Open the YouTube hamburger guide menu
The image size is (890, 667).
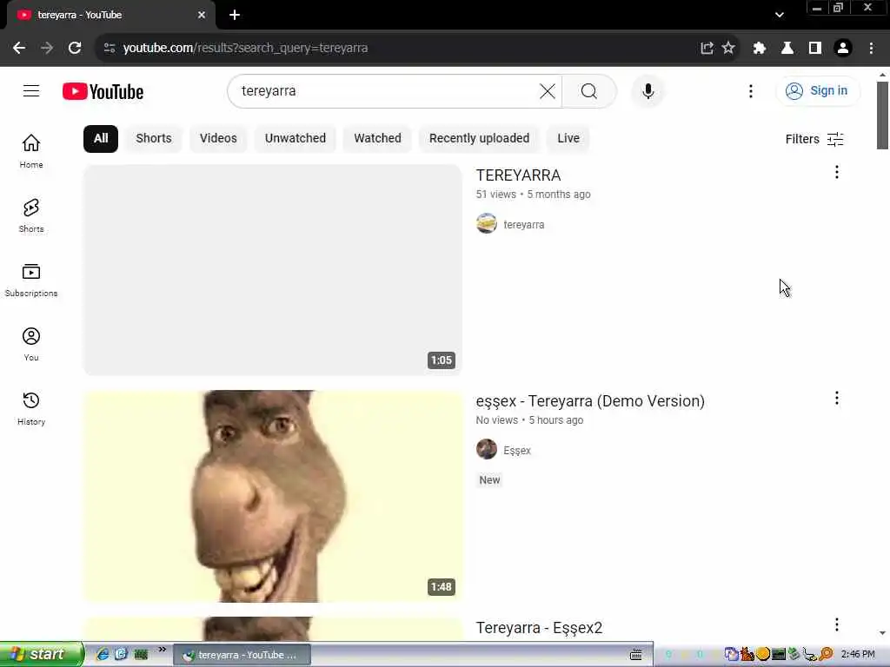(x=31, y=90)
